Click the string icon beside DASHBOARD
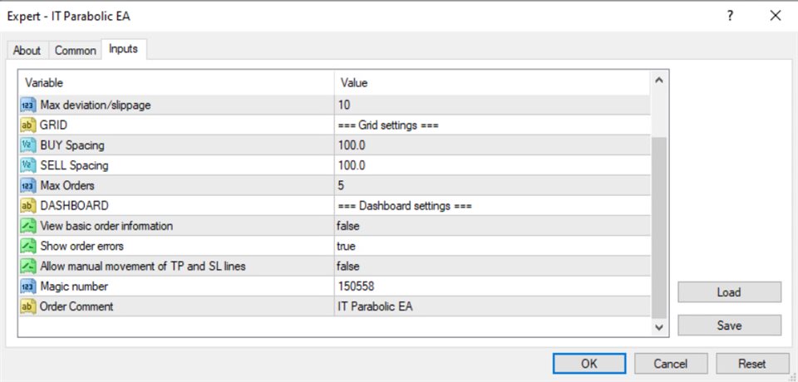 click(27, 206)
